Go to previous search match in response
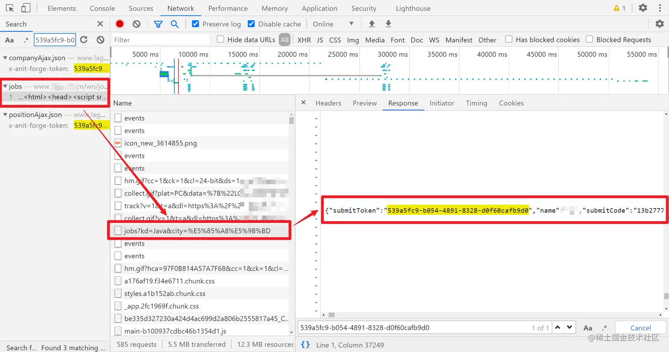The image size is (669, 352). (x=558, y=328)
